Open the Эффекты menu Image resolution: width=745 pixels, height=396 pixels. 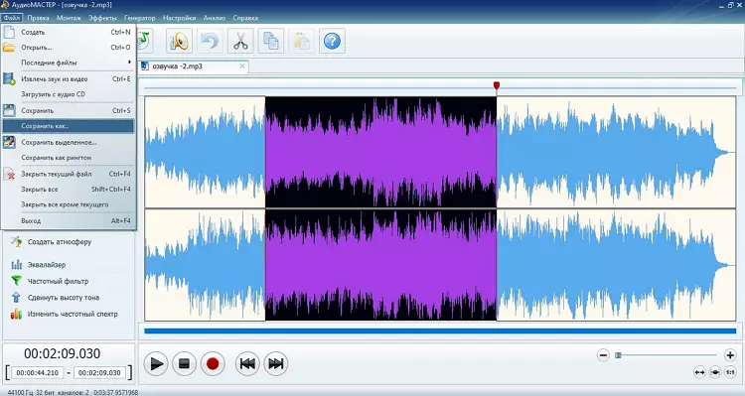[102, 18]
